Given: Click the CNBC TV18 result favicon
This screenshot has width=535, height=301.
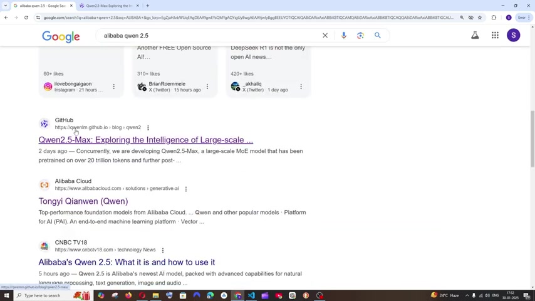Looking at the screenshot, I should pyautogui.click(x=44, y=246).
